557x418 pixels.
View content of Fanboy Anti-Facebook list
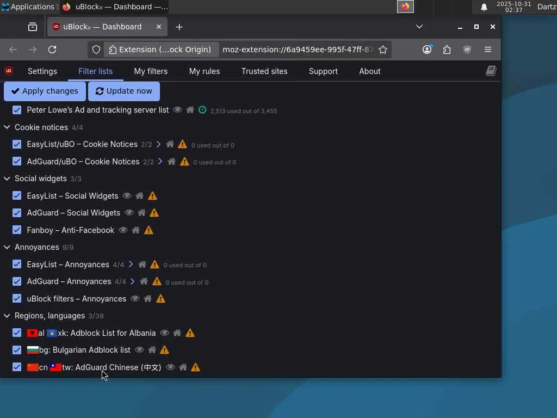click(123, 230)
